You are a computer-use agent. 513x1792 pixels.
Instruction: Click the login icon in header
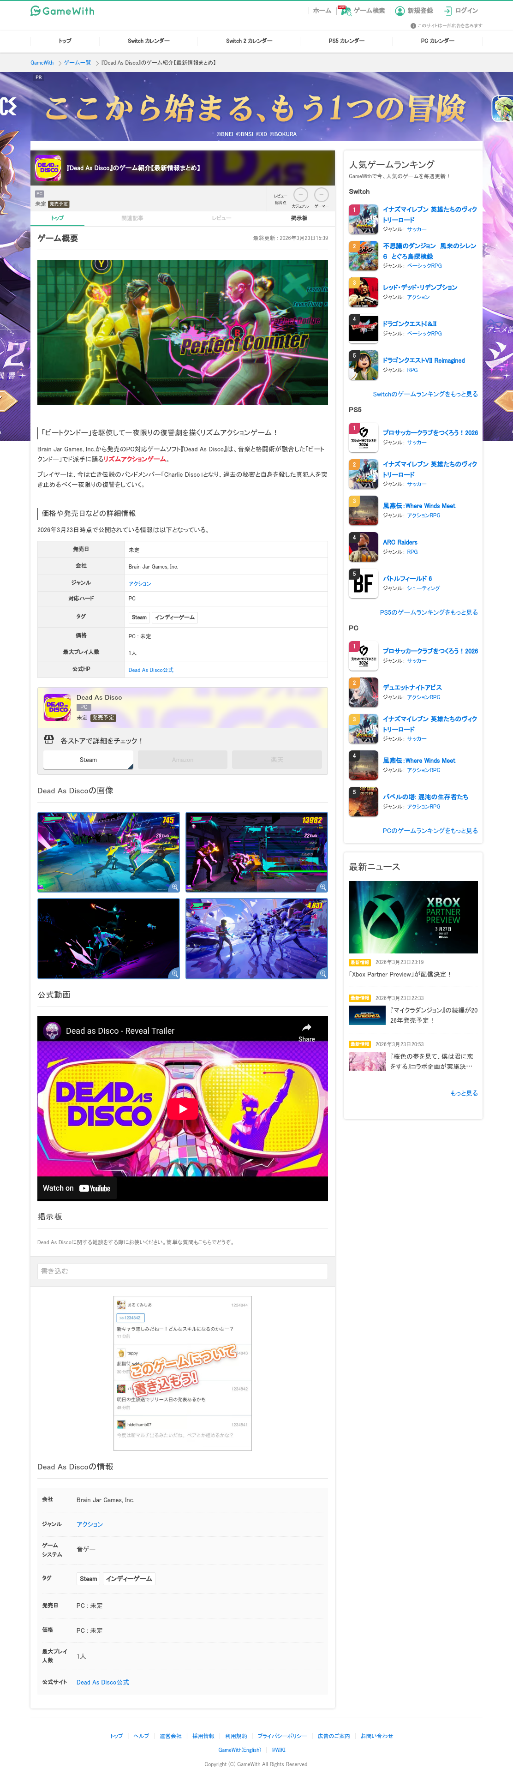tap(447, 11)
